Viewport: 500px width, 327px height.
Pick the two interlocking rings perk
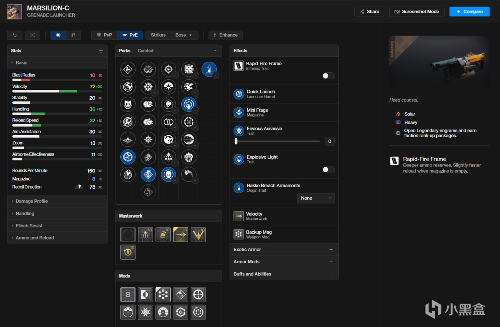click(x=169, y=122)
